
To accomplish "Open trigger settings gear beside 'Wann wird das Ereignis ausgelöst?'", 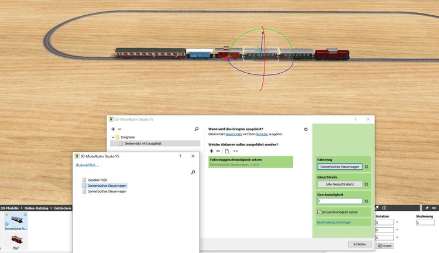I will pos(306,129).
